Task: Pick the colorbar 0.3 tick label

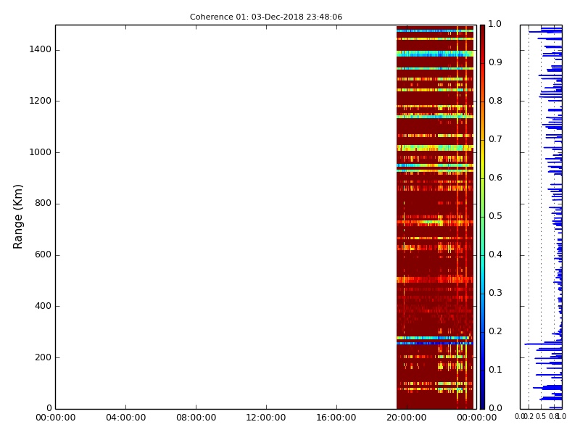Action: 495,293
